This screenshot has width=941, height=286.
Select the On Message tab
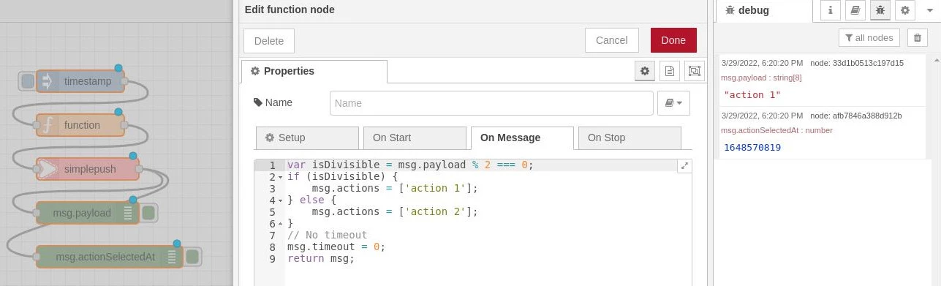pyautogui.click(x=522, y=138)
